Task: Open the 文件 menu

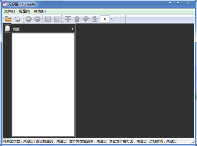Action: click(x=10, y=11)
